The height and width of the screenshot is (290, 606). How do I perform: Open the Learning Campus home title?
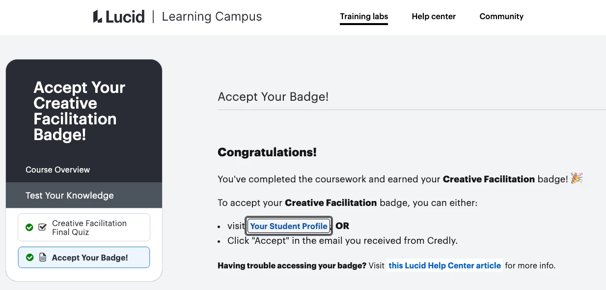click(x=212, y=17)
